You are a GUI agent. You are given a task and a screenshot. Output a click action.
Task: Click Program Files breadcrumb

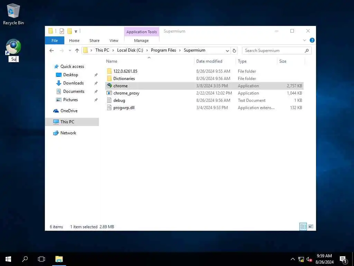coord(164,50)
